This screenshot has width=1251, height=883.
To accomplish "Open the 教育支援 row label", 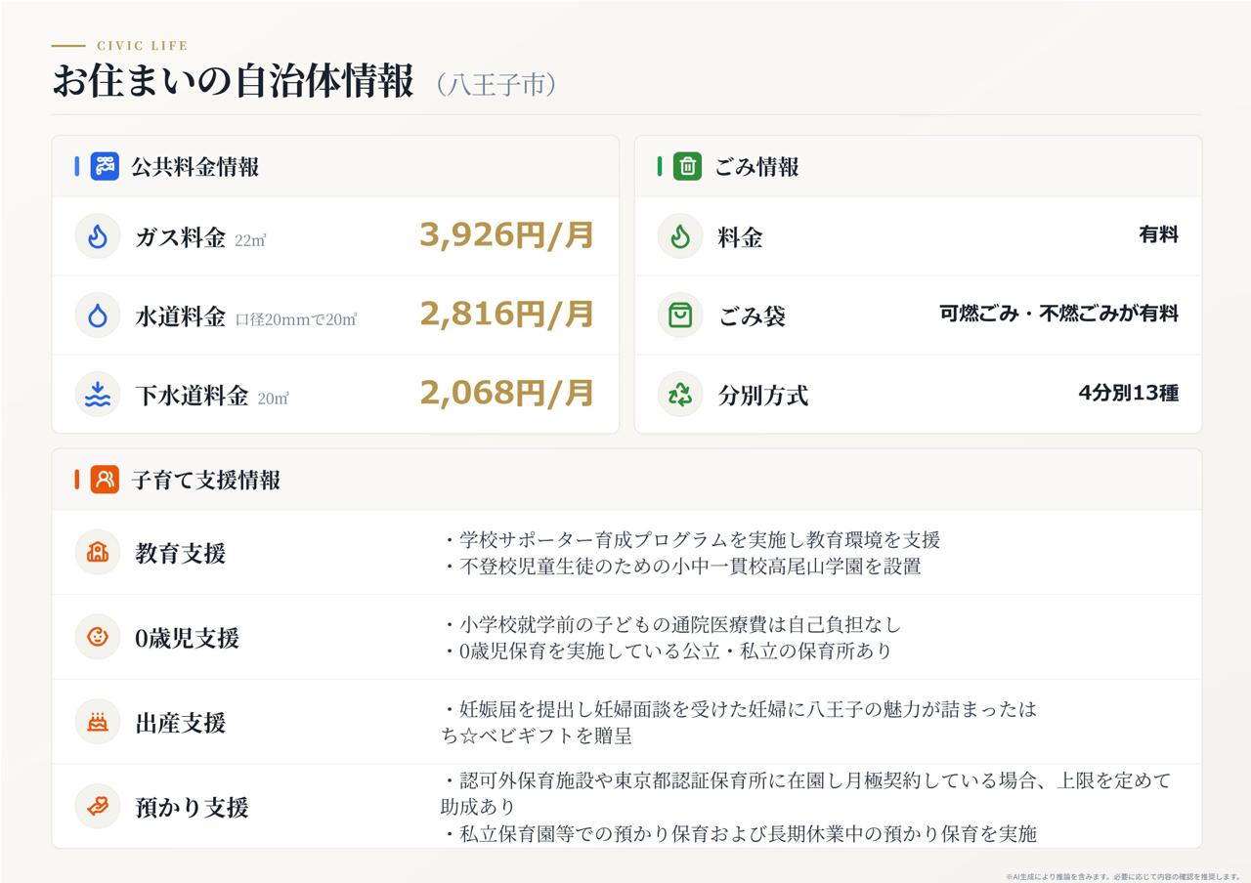I will [x=181, y=554].
